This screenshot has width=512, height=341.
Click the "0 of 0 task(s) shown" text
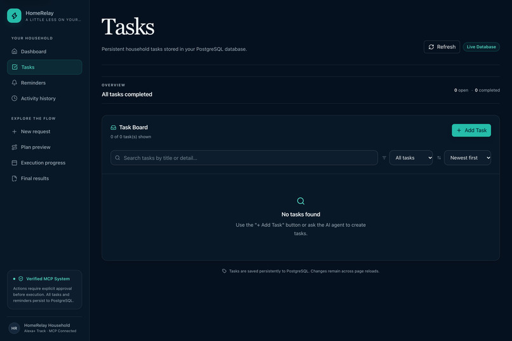131,137
